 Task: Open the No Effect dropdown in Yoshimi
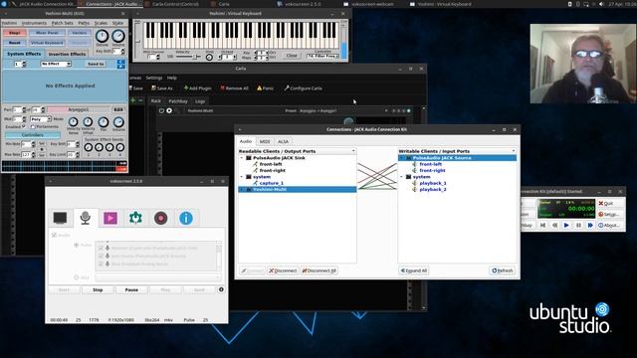(56, 64)
